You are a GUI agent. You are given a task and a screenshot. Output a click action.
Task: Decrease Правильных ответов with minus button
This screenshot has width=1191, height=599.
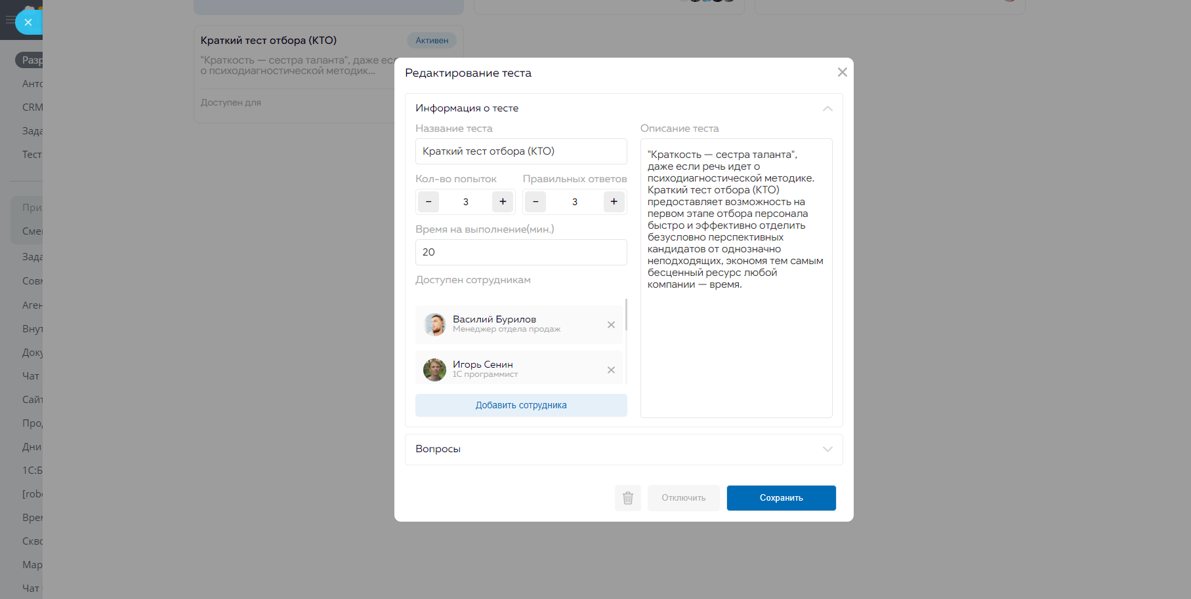click(x=535, y=202)
